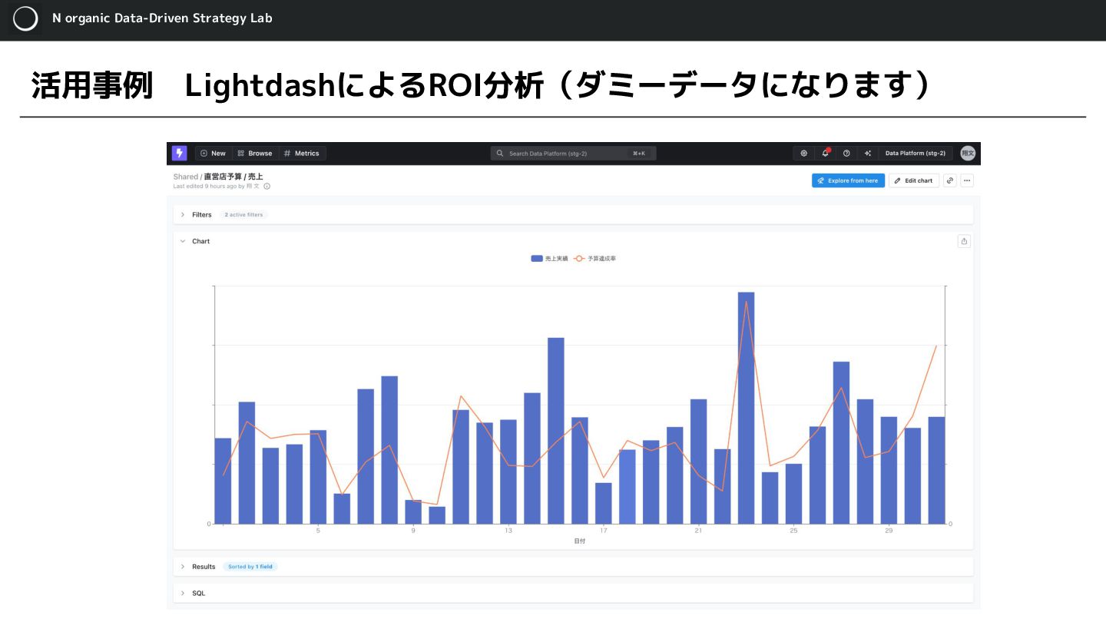Click the 直営店予算 / 売上 chart title
This screenshot has width=1106, height=622.
click(x=233, y=177)
